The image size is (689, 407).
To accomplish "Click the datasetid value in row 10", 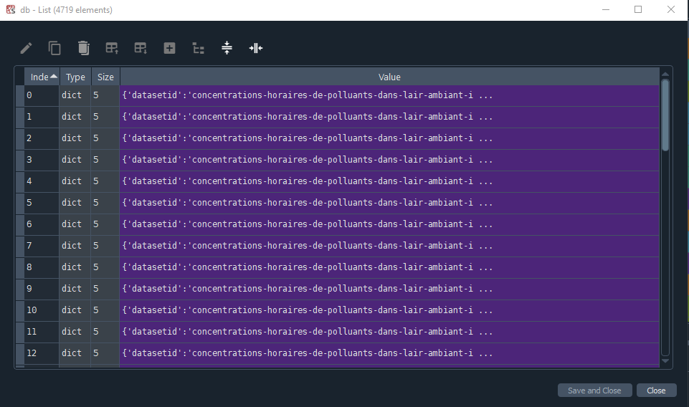I will click(x=389, y=310).
